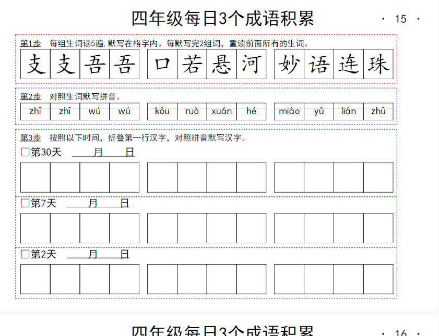Click the character cell 珠
439x336 pixels.
pos(378,64)
